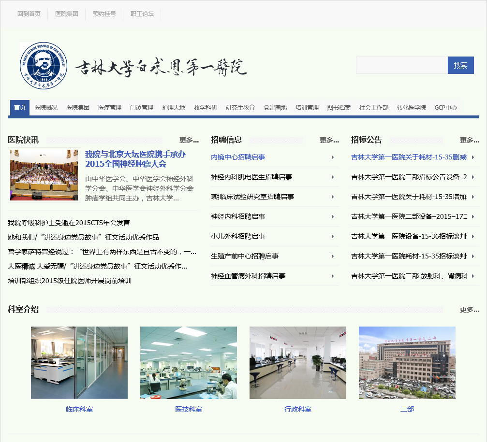Click arrow beside 内镜中心招聘启事

point(333,157)
